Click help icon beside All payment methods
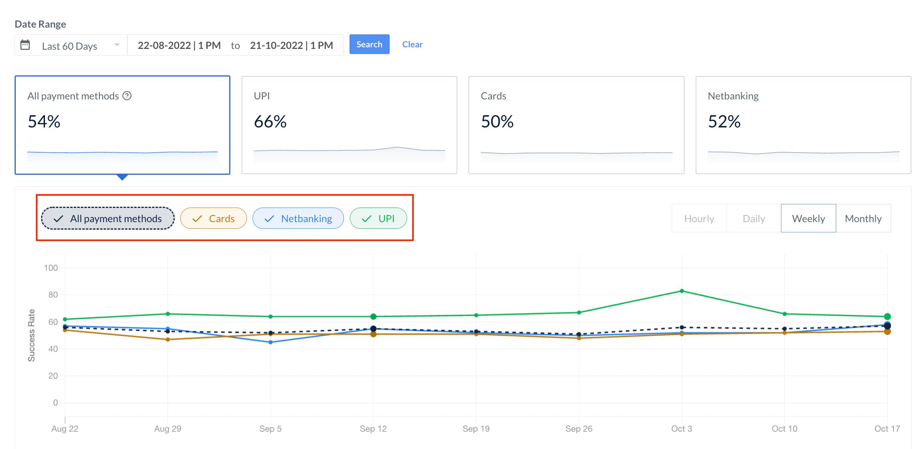 point(127,96)
